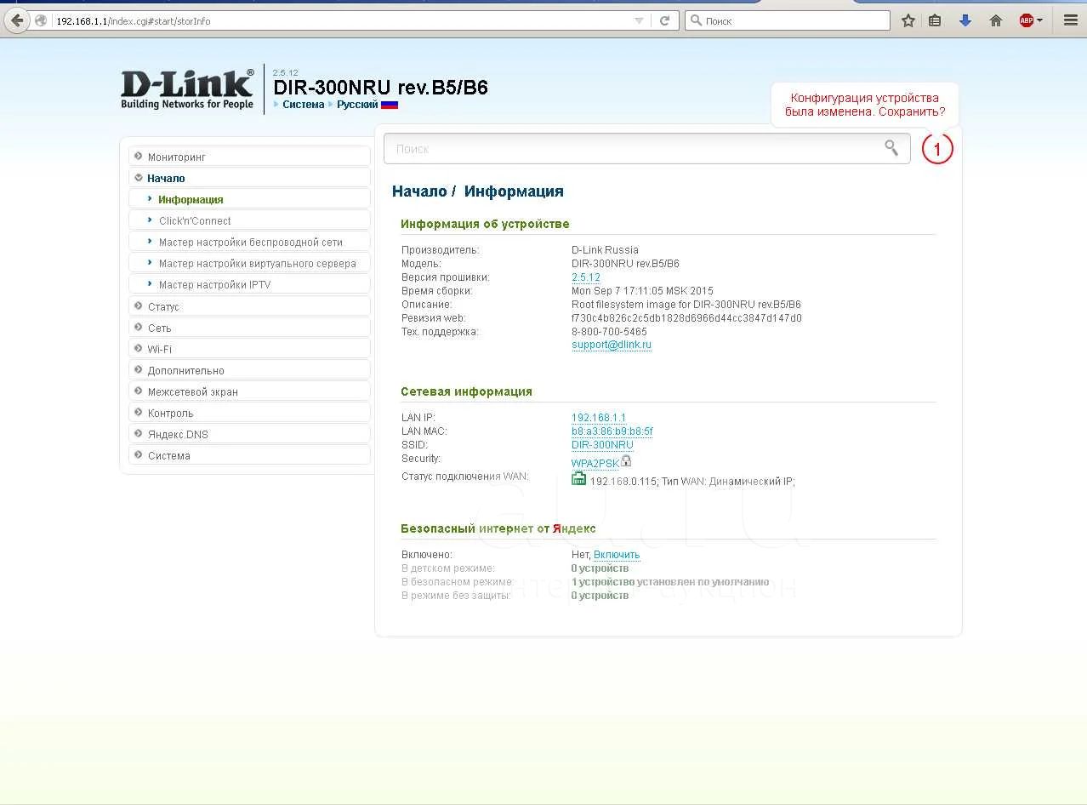The width and height of the screenshot is (1087, 805).
Task: Click the Adblock Plus ABP icon
Action: pos(1027,20)
